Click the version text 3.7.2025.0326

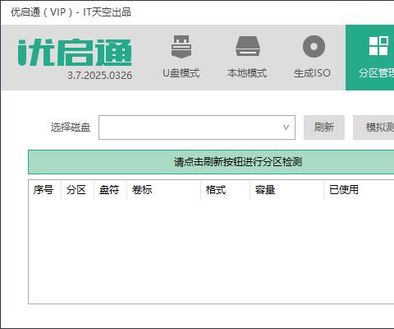pos(100,76)
